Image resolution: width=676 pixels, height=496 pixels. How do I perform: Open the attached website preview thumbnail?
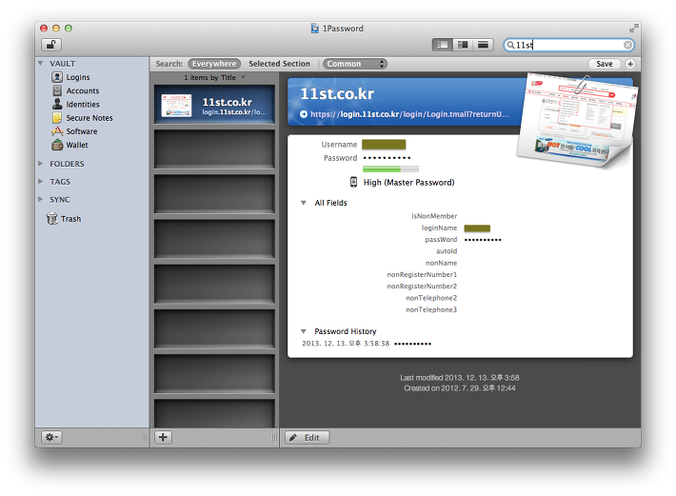[x=576, y=119]
